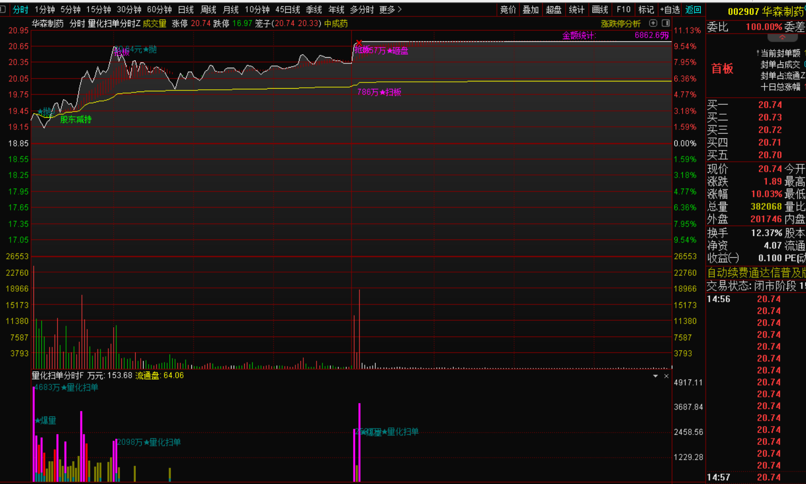This screenshot has height=484, width=806.
Task: Switch to the 日线 daily chart tab
Action: (x=186, y=10)
